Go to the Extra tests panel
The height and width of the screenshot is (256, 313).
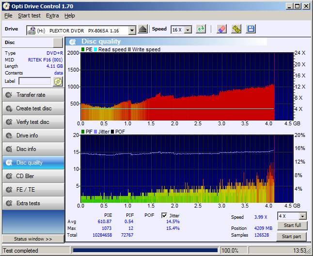33,203
